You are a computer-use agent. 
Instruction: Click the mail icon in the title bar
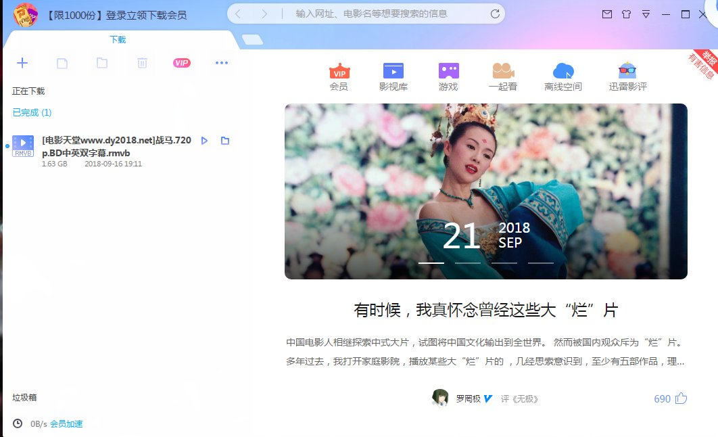click(x=606, y=13)
